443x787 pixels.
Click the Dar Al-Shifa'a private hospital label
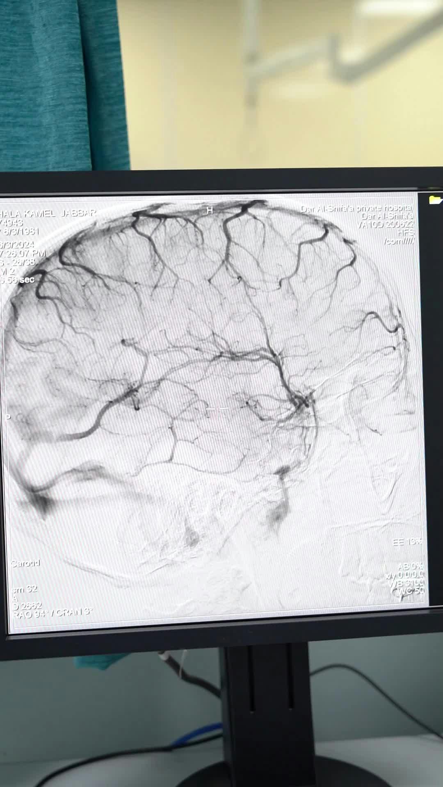coord(356,209)
